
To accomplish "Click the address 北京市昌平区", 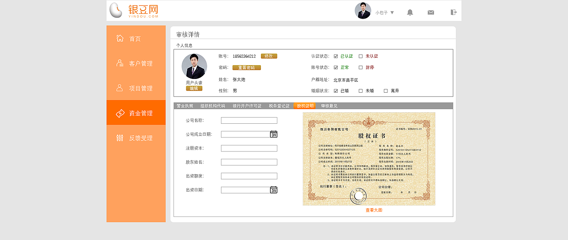I will point(346,80).
